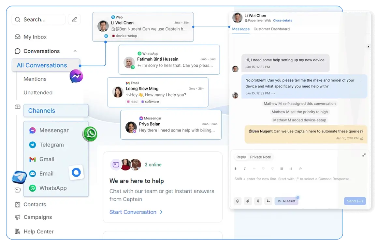The height and width of the screenshot is (251, 391).
Task: Click the Send button
Action: click(355, 201)
